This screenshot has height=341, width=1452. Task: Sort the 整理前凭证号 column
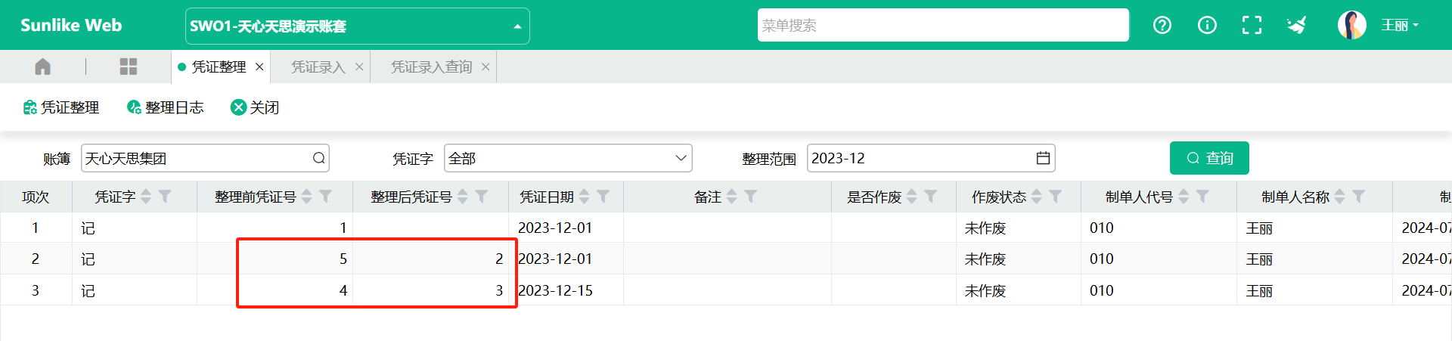[306, 197]
